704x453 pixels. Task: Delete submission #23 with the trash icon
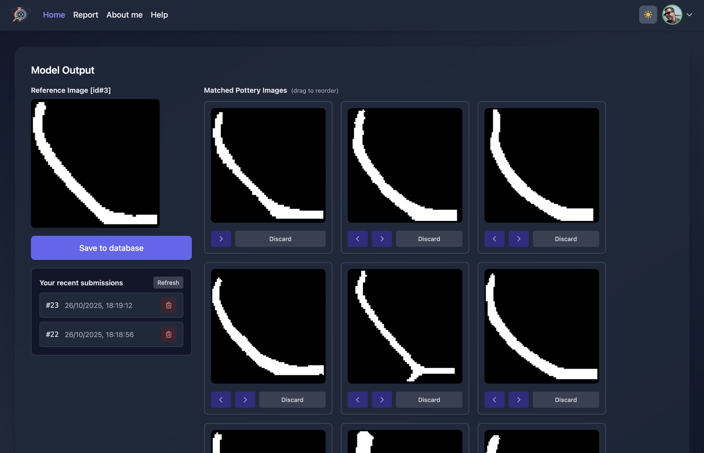click(x=169, y=305)
